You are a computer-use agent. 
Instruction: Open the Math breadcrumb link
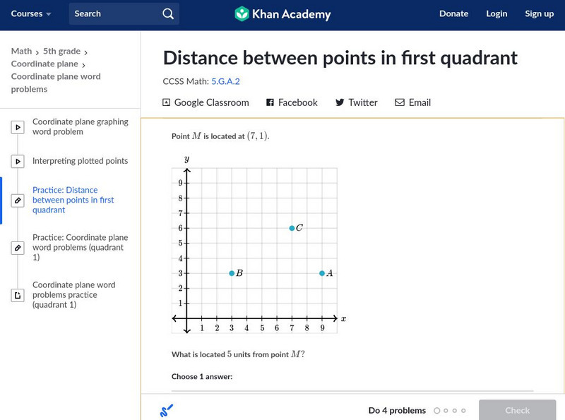pyautogui.click(x=21, y=51)
